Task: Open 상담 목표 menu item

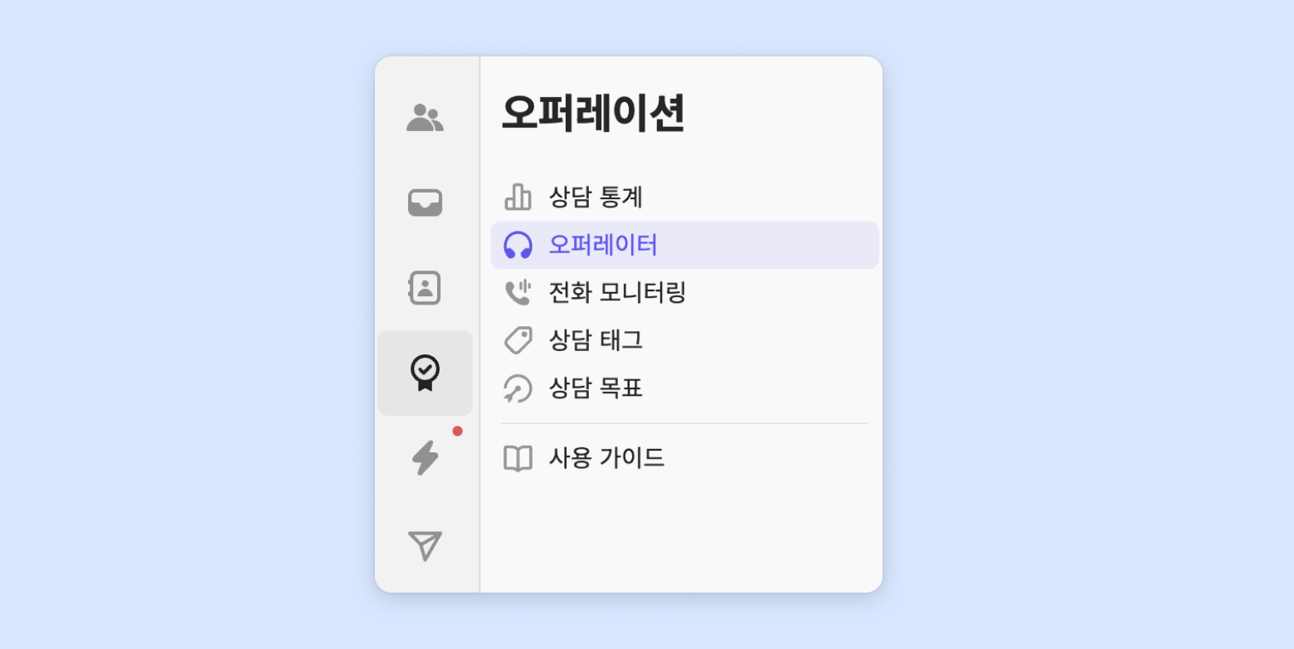Action: [596, 388]
